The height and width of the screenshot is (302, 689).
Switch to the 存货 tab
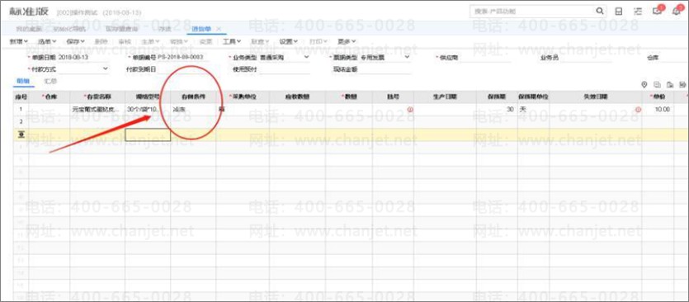[x=165, y=29]
